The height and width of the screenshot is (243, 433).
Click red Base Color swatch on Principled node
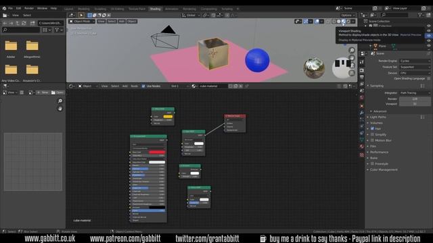click(x=157, y=152)
